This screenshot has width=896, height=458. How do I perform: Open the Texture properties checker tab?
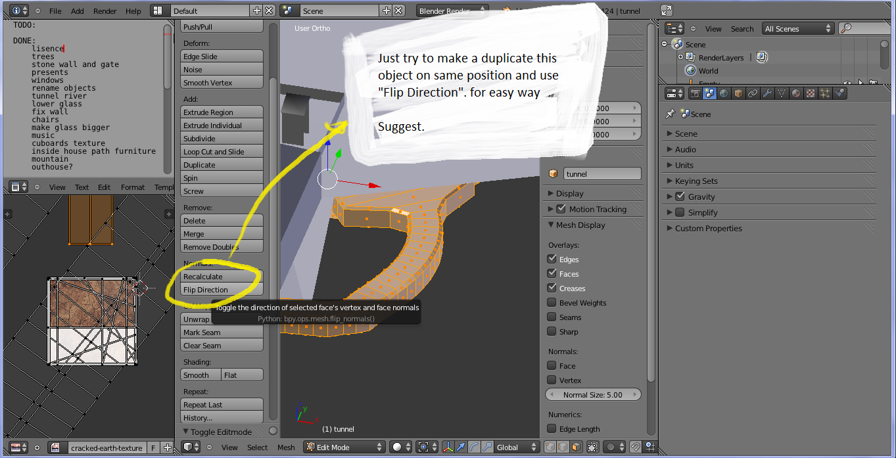click(x=811, y=93)
